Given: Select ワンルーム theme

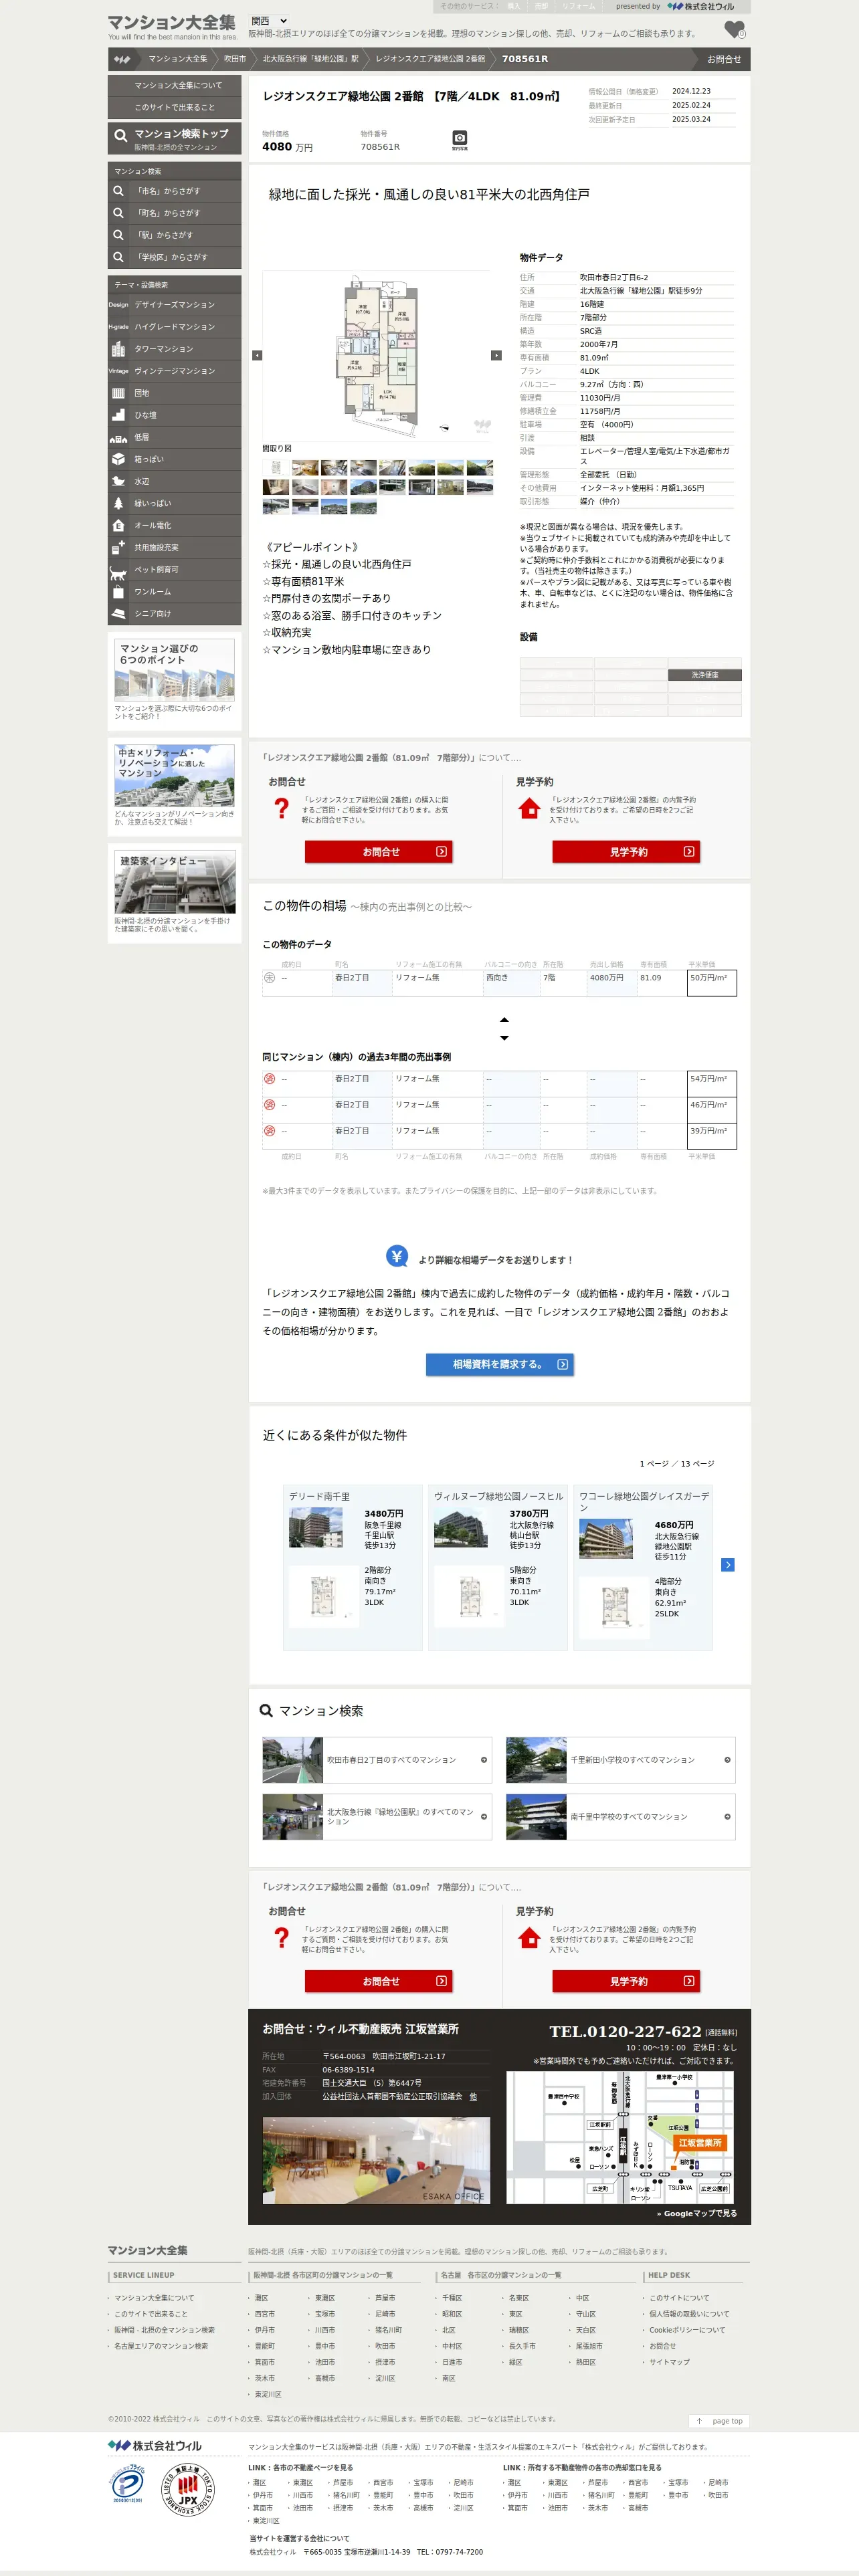Looking at the screenshot, I should click(175, 592).
